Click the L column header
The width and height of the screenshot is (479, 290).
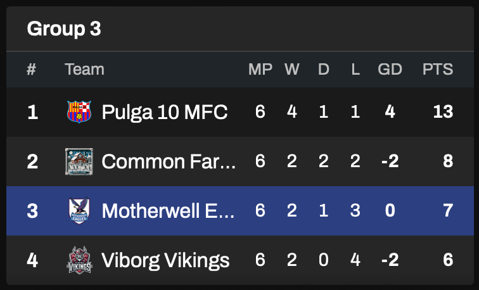(x=355, y=69)
